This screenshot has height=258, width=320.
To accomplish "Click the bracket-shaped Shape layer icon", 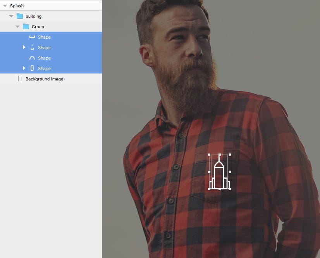I will point(32,37).
